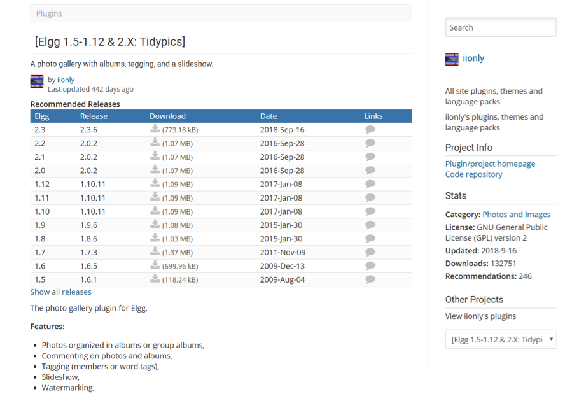Click 'All site plugins, themes and language packs'
Screen dimensions: 586x394
[494, 97]
